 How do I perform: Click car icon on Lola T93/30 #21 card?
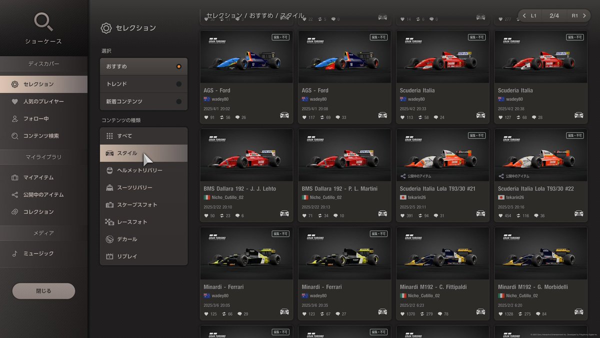click(x=480, y=213)
